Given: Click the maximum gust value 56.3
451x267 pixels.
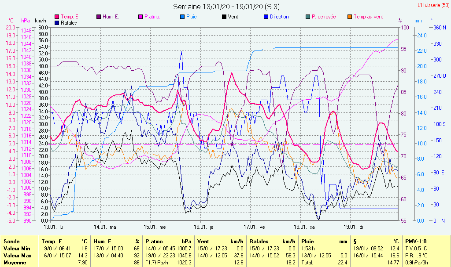Looking at the screenshot, I should point(290,256).
